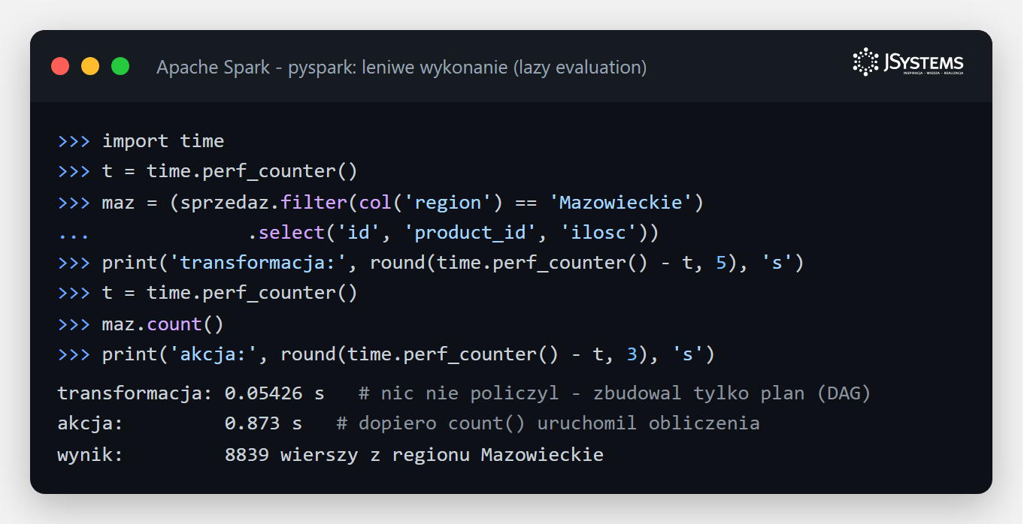
Task: Click the yellow minimize dot
Action: click(90, 66)
